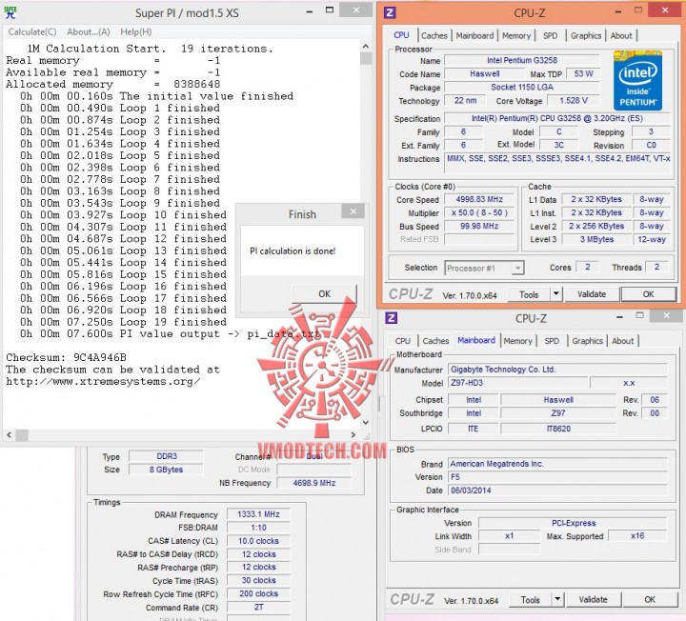Open About tab in lower CPU-Z window
Image resolution: width=686 pixels, height=621 pixels.
[622, 341]
